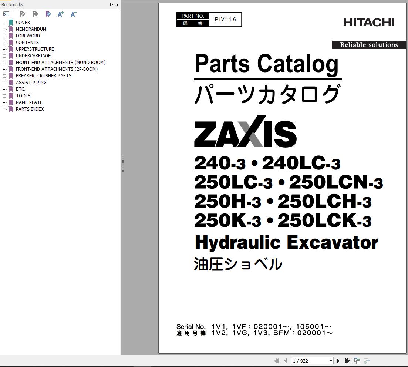Click the MEMORANDUM bookmark ribbon icon
The image size is (408, 367).
click(11, 29)
